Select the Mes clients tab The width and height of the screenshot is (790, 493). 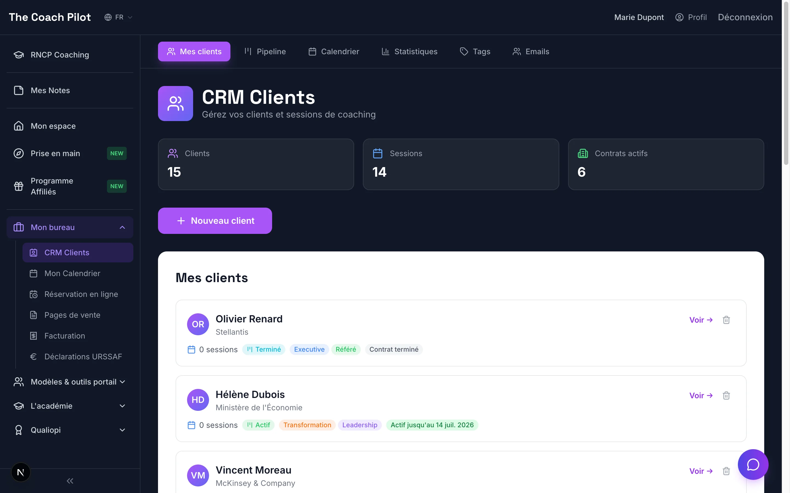[194, 51]
